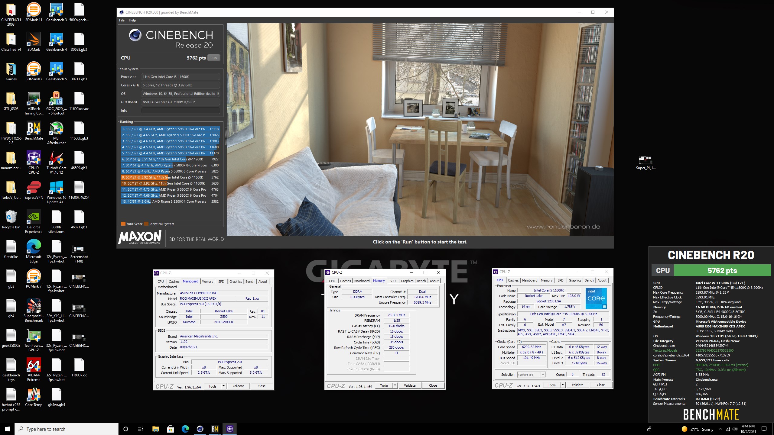774x435 pixels.
Task: Open the 3DMark 11 desktop shortcut
Action: (34, 12)
